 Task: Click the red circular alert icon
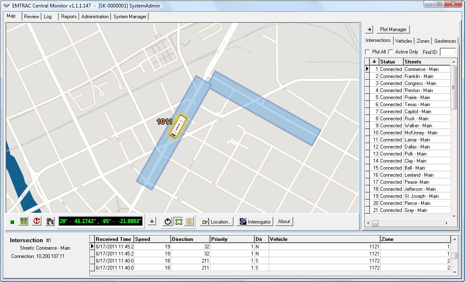[37, 221]
